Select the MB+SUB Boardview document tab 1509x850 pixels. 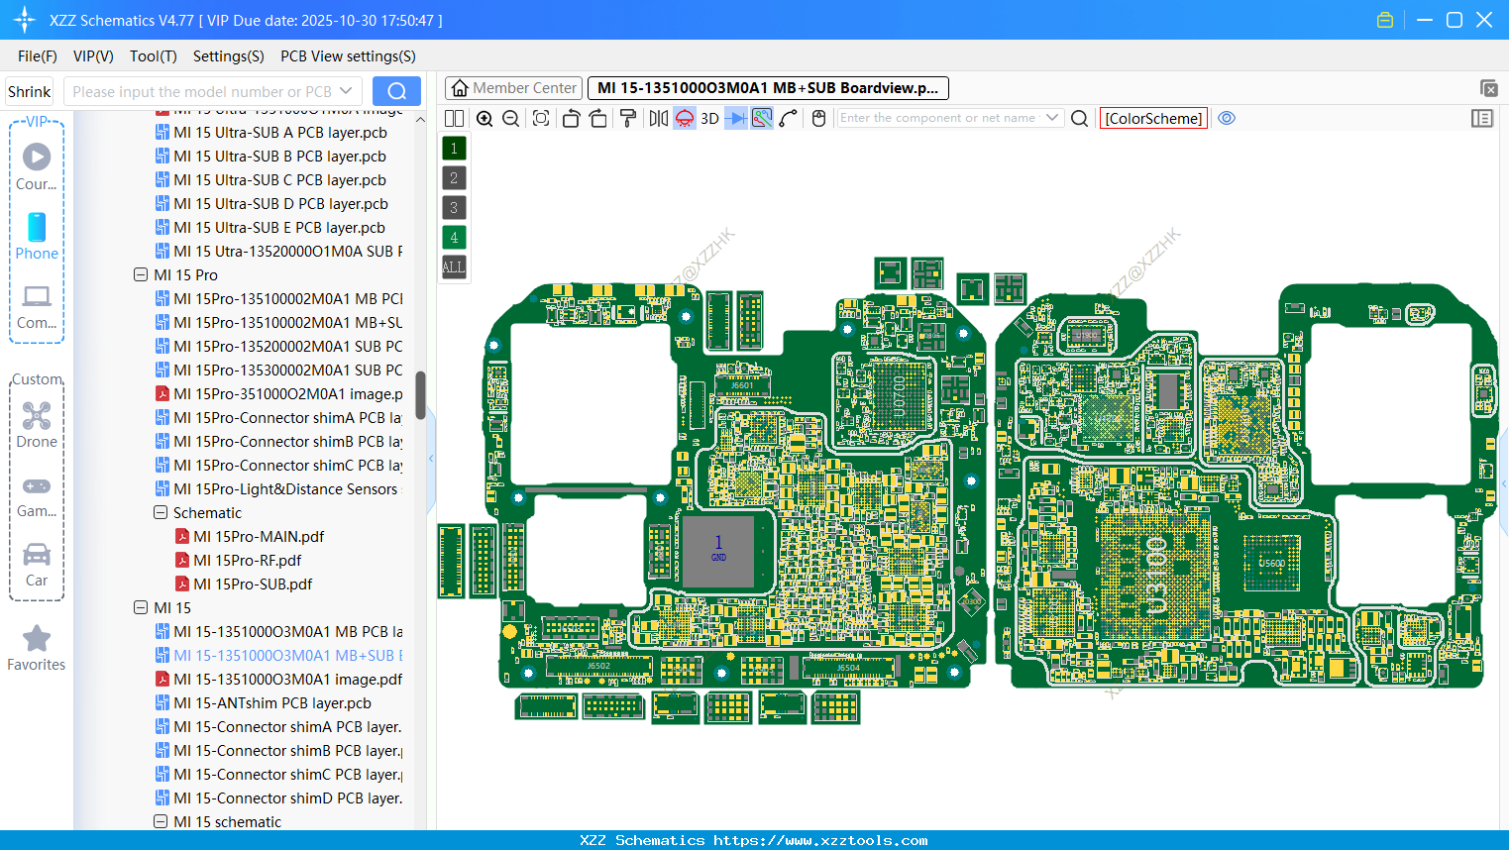[x=767, y=87]
